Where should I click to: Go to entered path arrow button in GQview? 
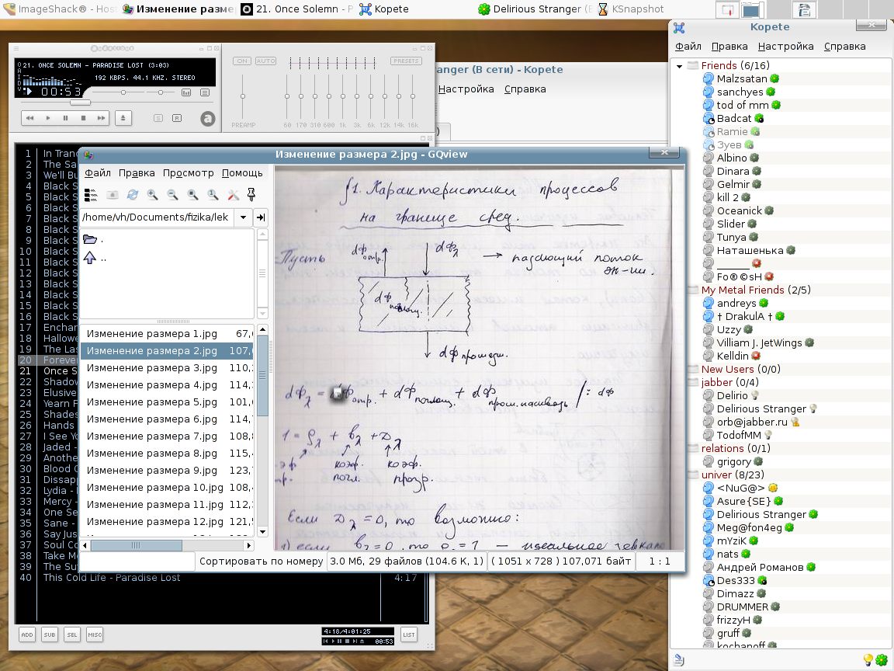click(261, 217)
